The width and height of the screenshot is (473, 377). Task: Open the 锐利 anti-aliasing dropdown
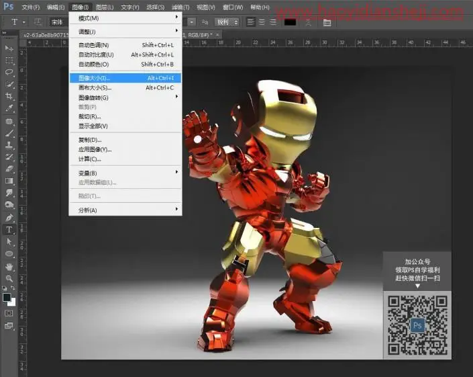[227, 22]
